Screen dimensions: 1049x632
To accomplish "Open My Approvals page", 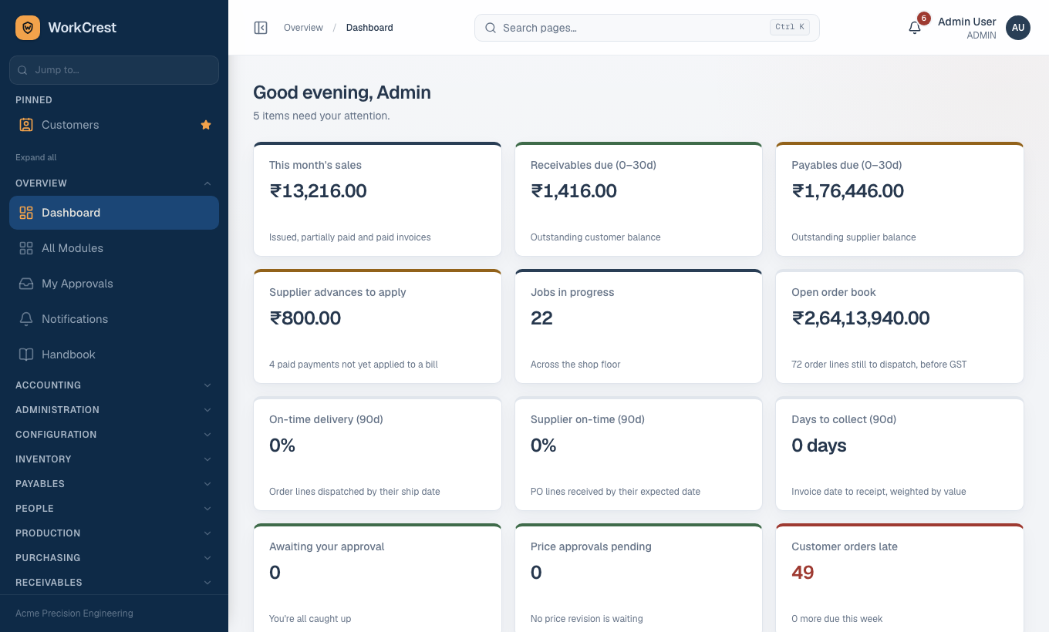I will coord(114,284).
